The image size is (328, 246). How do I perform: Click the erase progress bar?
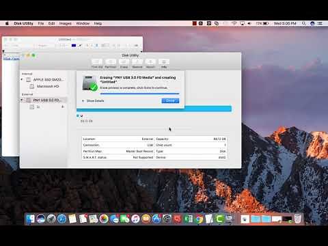coord(139,94)
